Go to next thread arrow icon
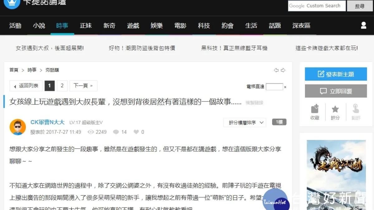Viewport: 374px width, 210px height. point(283,70)
